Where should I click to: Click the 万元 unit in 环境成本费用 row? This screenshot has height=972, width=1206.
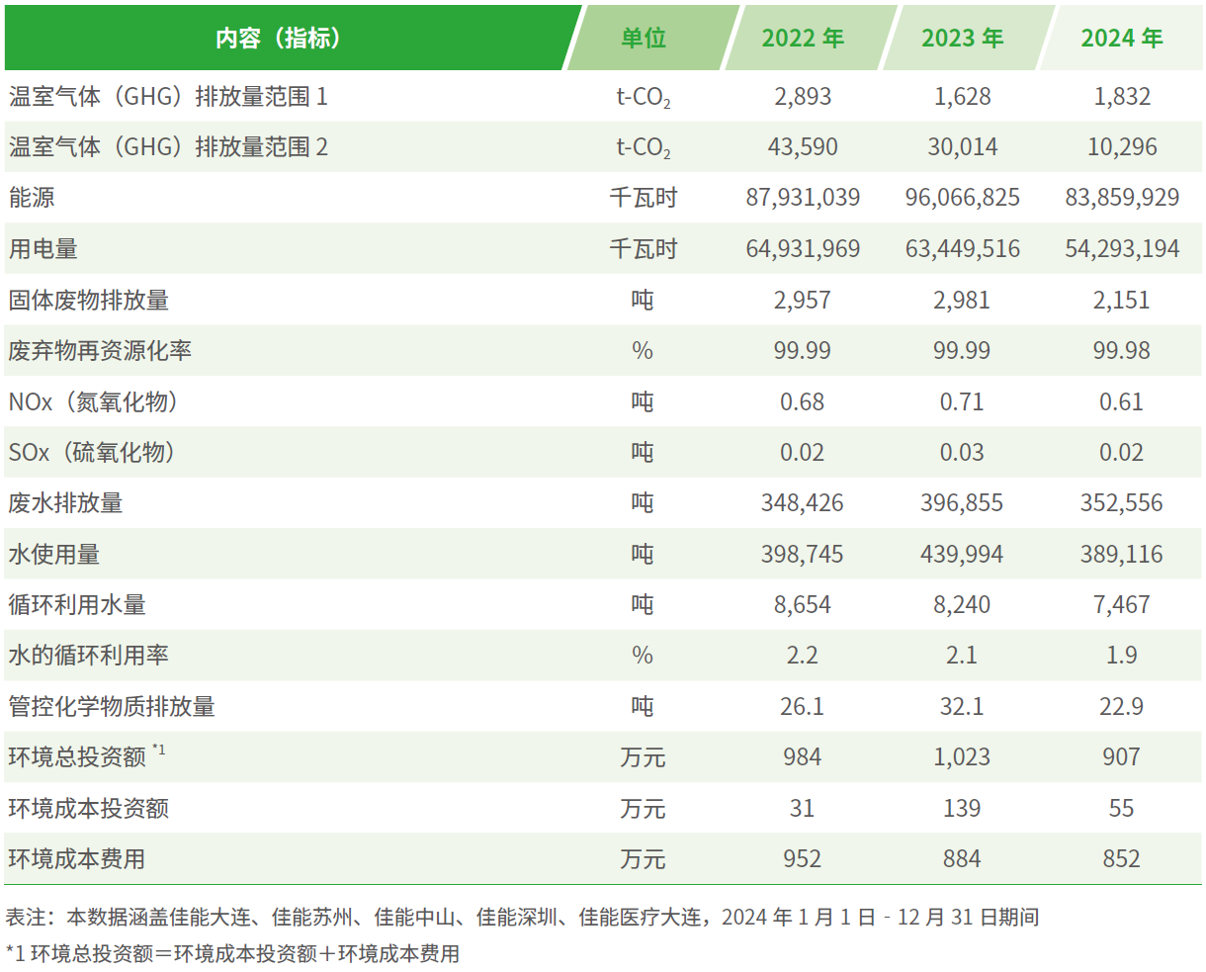pos(643,859)
